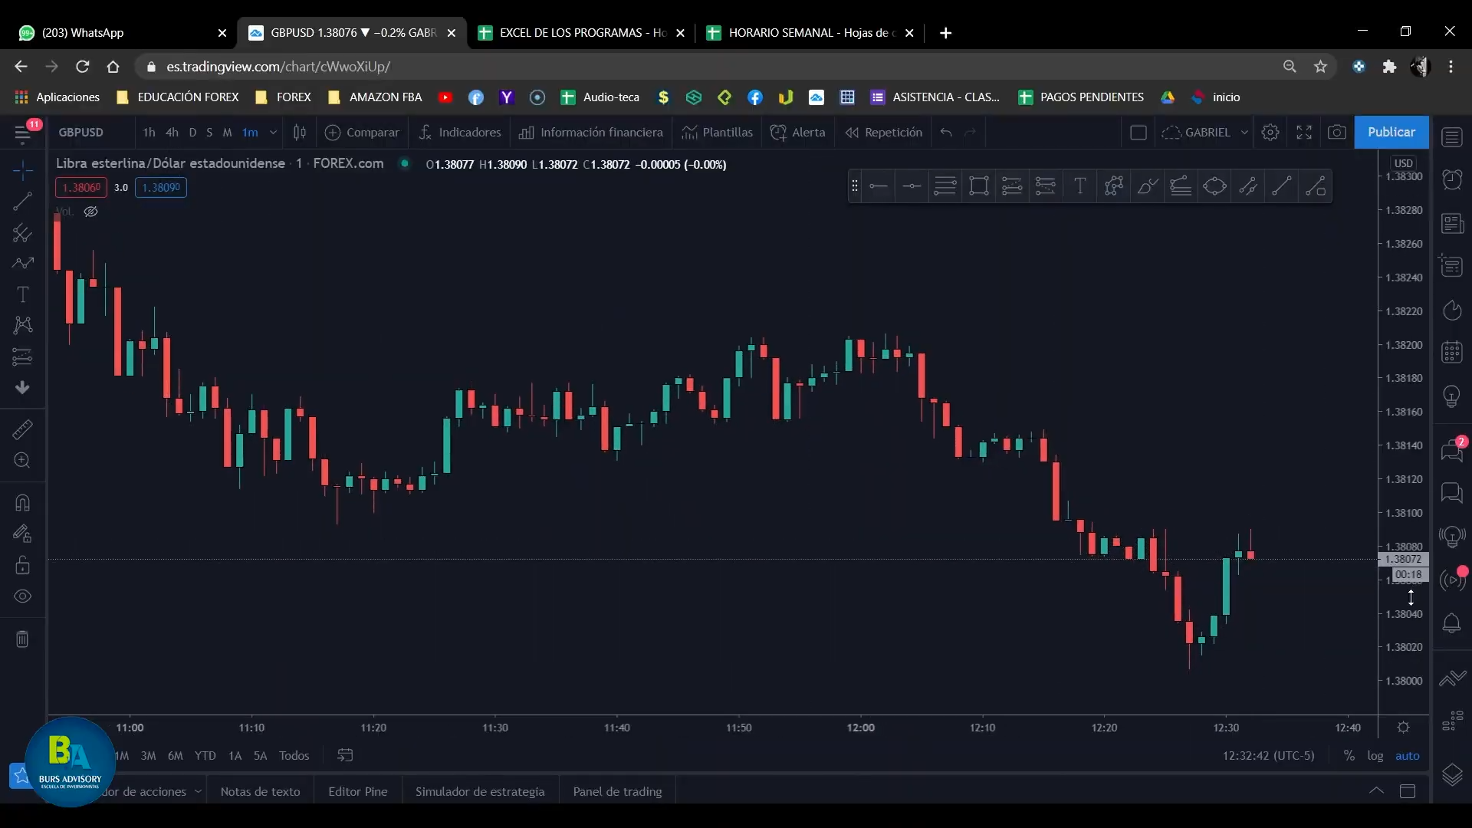Open the ruler measure tool
The width and height of the screenshot is (1472, 828).
[x=22, y=429]
